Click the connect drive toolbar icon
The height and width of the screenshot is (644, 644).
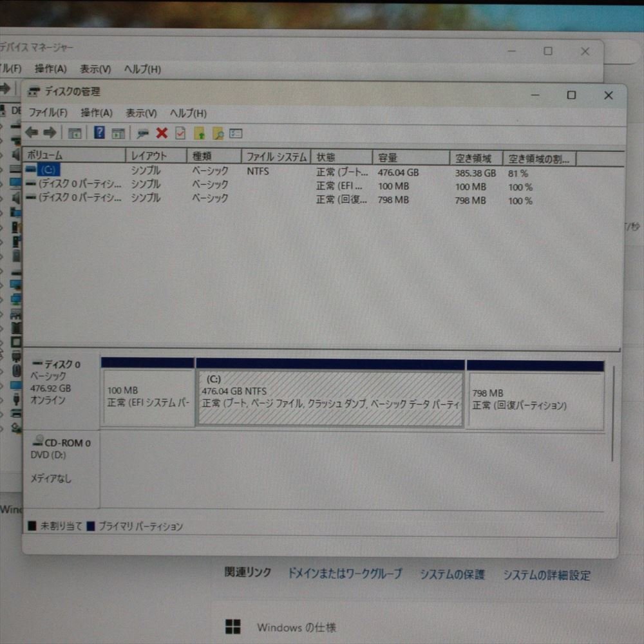click(x=142, y=133)
